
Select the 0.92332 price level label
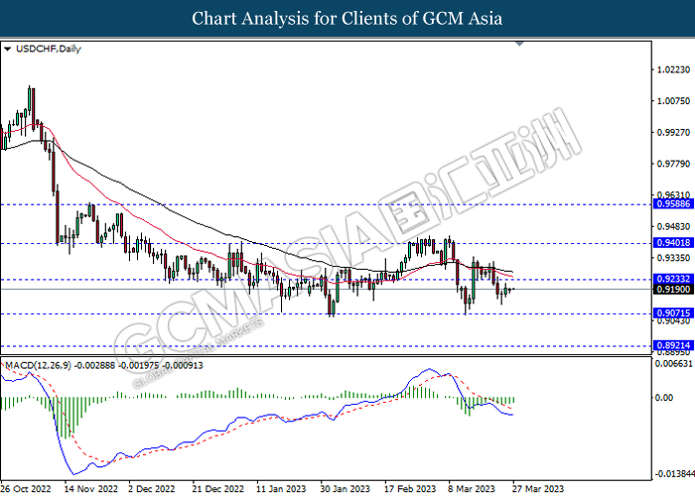[x=673, y=279]
